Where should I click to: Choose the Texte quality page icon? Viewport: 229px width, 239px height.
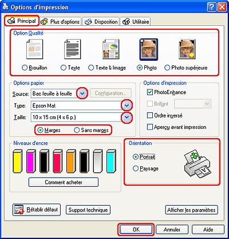73,49
